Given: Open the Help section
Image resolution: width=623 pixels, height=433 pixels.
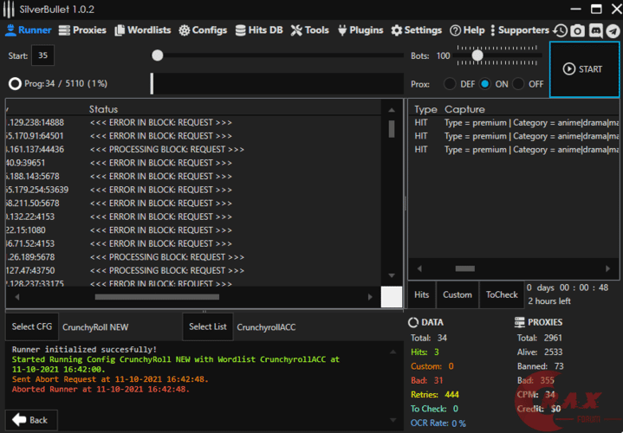Looking at the screenshot, I should (x=467, y=29).
